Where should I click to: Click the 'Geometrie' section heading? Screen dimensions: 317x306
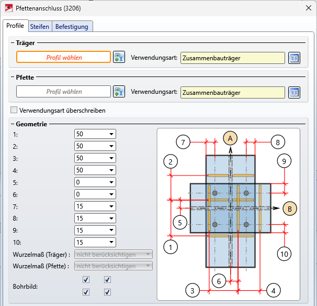(x=31, y=124)
